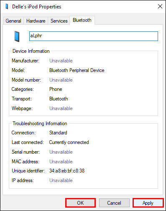The image size is (166, 211).
Task: Select the Services tab
Action: click(x=59, y=21)
